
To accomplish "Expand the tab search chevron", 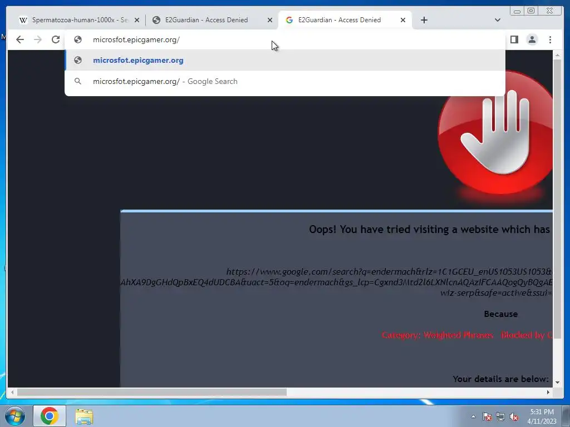I will [x=497, y=20].
